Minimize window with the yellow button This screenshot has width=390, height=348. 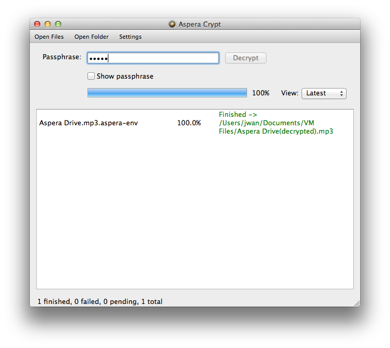click(x=48, y=24)
